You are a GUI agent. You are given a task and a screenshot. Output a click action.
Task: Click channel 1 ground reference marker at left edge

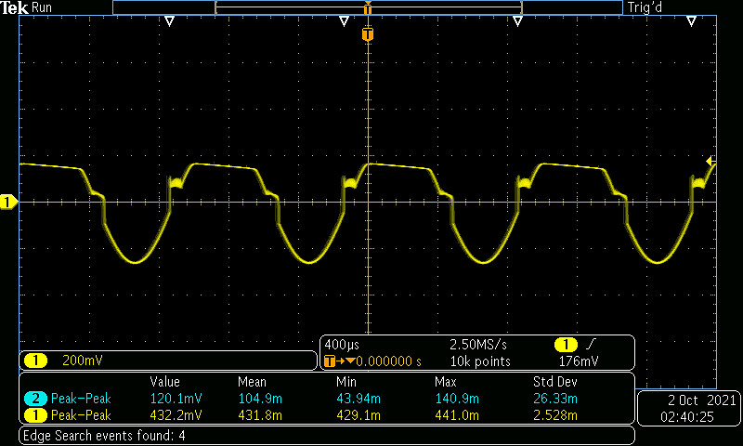[x=8, y=203]
